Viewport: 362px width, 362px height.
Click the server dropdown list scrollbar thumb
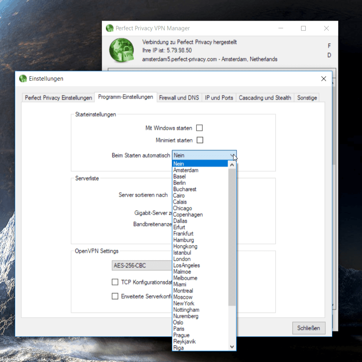[232, 237]
